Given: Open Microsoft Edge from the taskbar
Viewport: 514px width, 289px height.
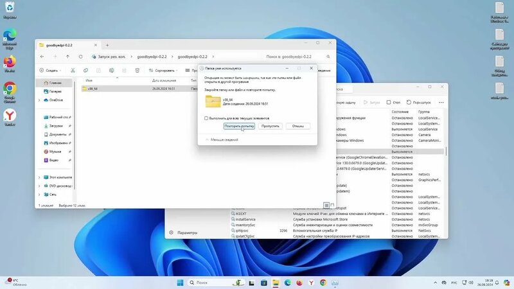Looking at the screenshot, I should pyautogui.click(x=287, y=283).
